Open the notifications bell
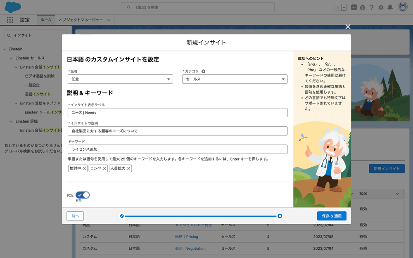 390,7
